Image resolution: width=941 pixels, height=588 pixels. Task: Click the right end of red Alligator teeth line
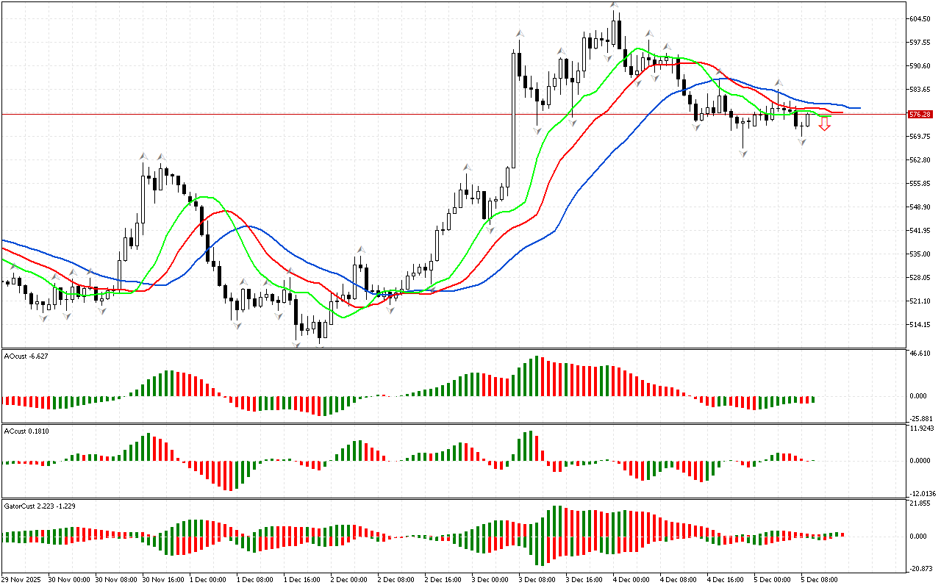[841, 112]
